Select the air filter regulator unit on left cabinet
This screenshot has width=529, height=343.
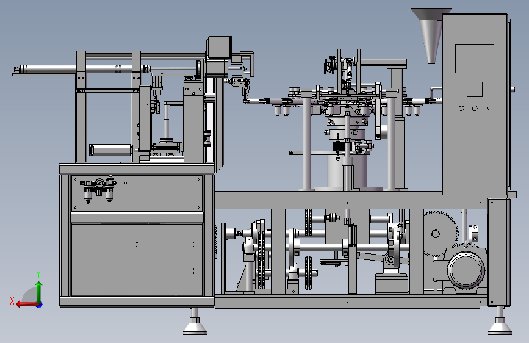click(98, 190)
